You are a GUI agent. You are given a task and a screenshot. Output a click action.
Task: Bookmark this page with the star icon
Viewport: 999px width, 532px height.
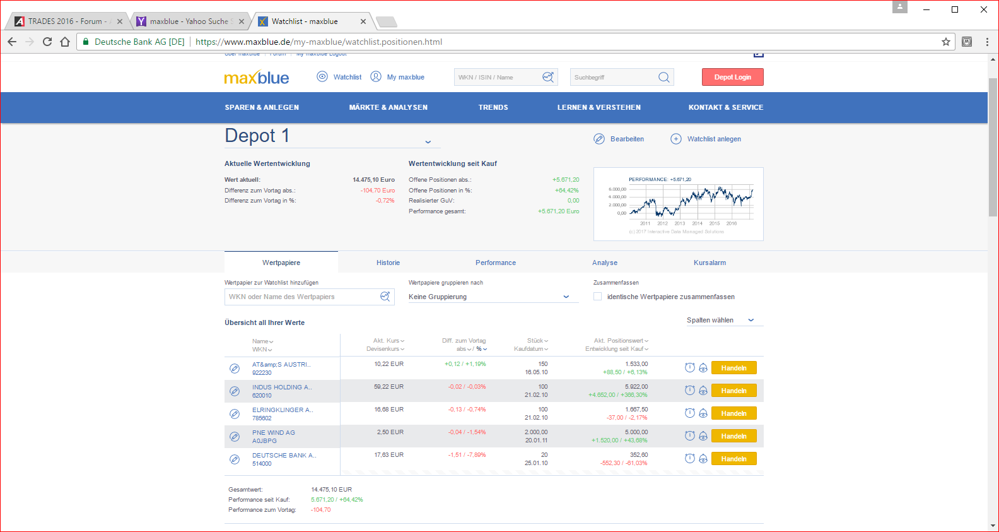pyautogui.click(x=945, y=42)
